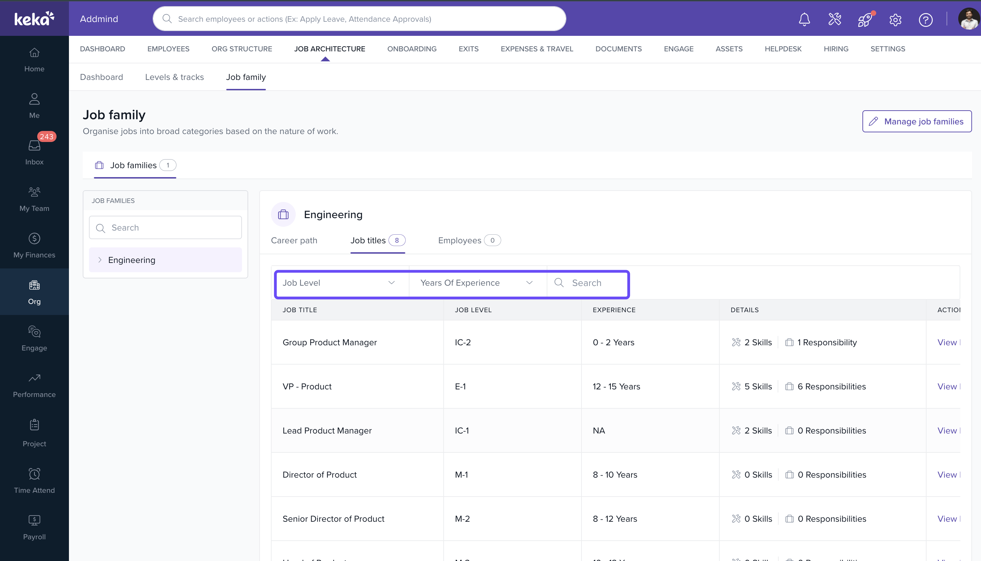The width and height of the screenshot is (981, 561).
Task: Open Performance in the sidebar
Action: pyautogui.click(x=34, y=385)
